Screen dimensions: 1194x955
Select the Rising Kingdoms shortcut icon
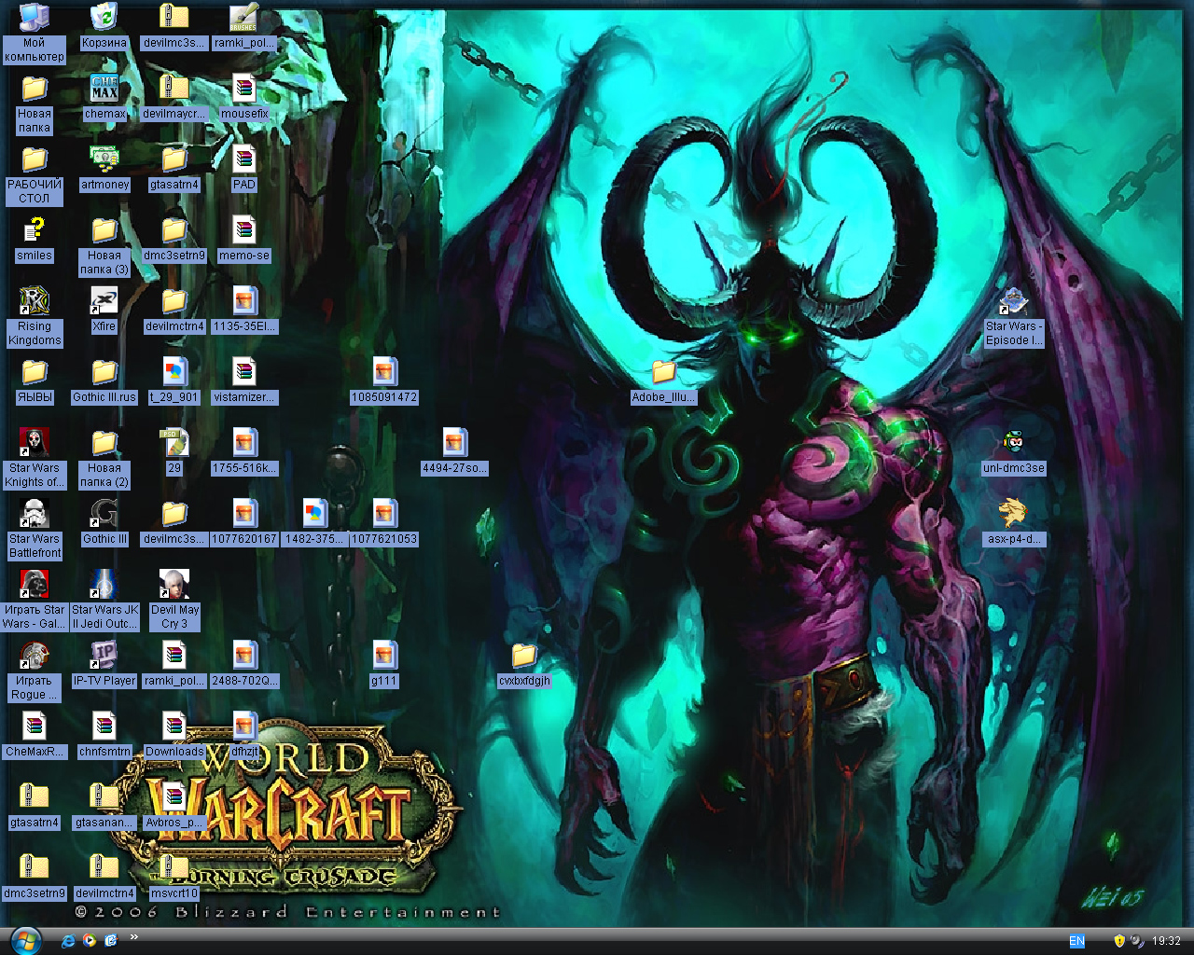click(x=35, y=301)
